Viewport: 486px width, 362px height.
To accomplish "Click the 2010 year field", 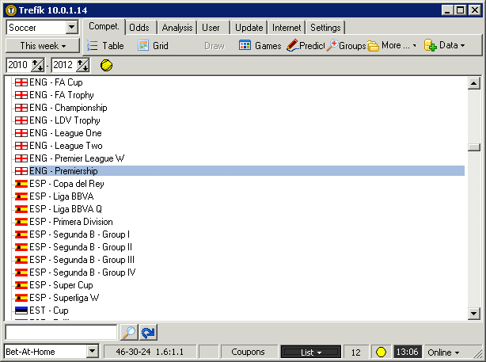I will 19,65.
